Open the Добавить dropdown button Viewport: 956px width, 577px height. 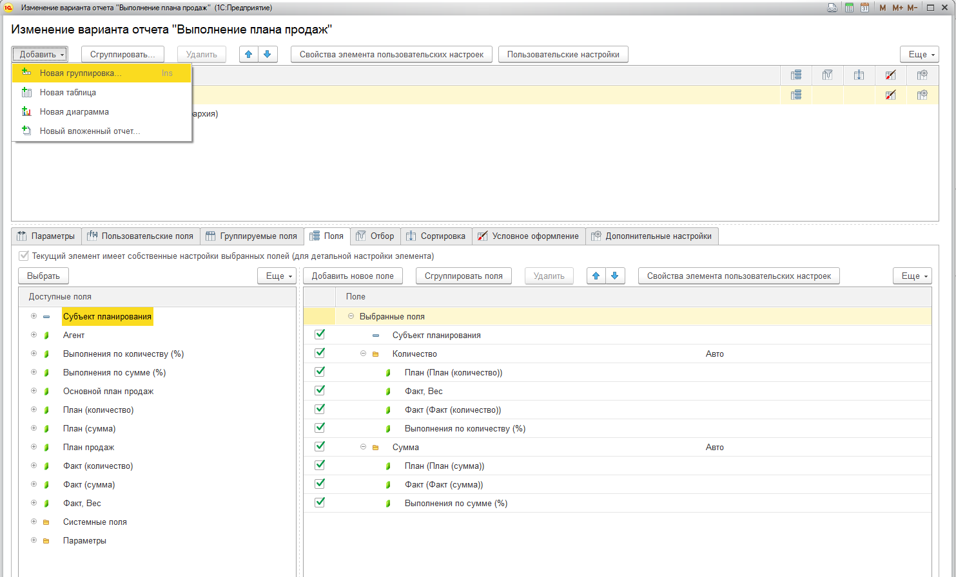pyautogui.click(x=39, y=54)
